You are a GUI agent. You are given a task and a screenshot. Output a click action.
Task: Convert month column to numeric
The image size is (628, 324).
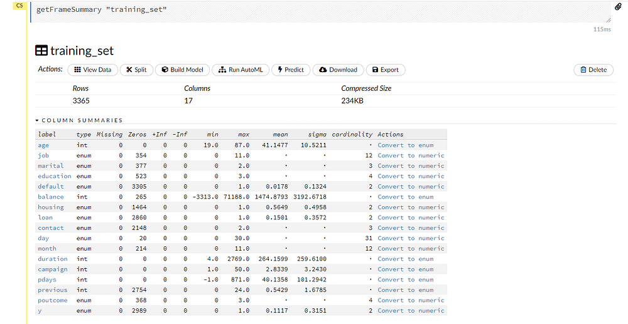tap(411, 249)
